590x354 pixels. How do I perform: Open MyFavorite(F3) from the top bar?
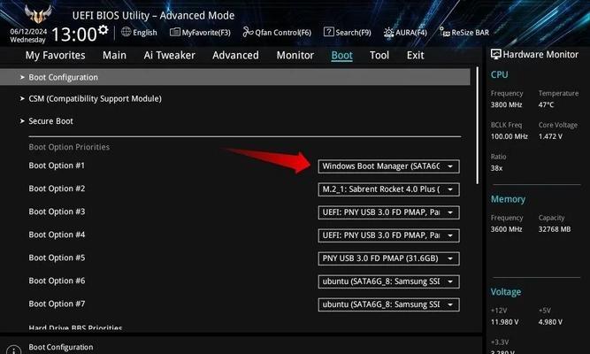(200, 33)
